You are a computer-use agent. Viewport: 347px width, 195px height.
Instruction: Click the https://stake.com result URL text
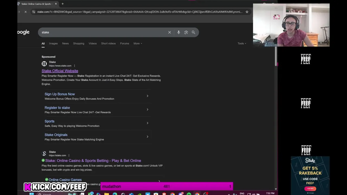coord(57,155)
